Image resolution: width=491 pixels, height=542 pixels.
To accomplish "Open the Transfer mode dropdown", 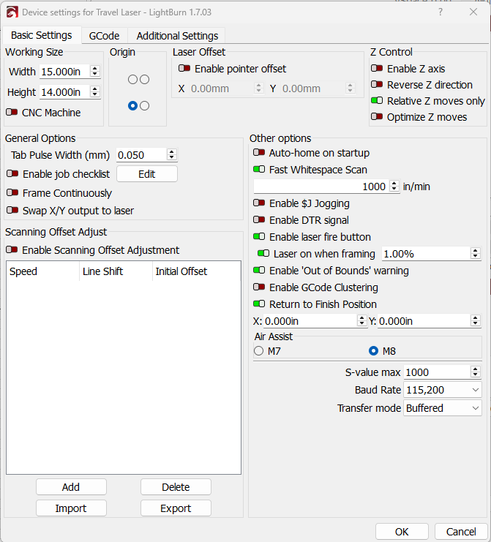I will click(442, 408).
